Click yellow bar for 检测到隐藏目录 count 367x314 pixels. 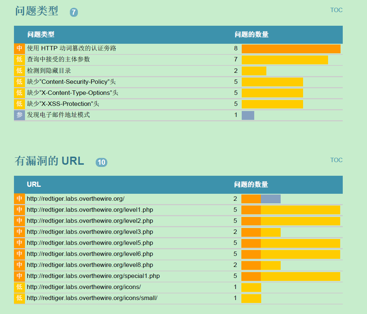254,71
